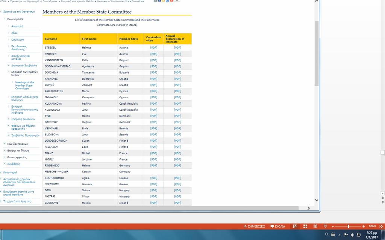Open 'Επιτροπή Αξιολόγησης Κινδύνων' link
This screenshot has width=385, height=240.
25,99
